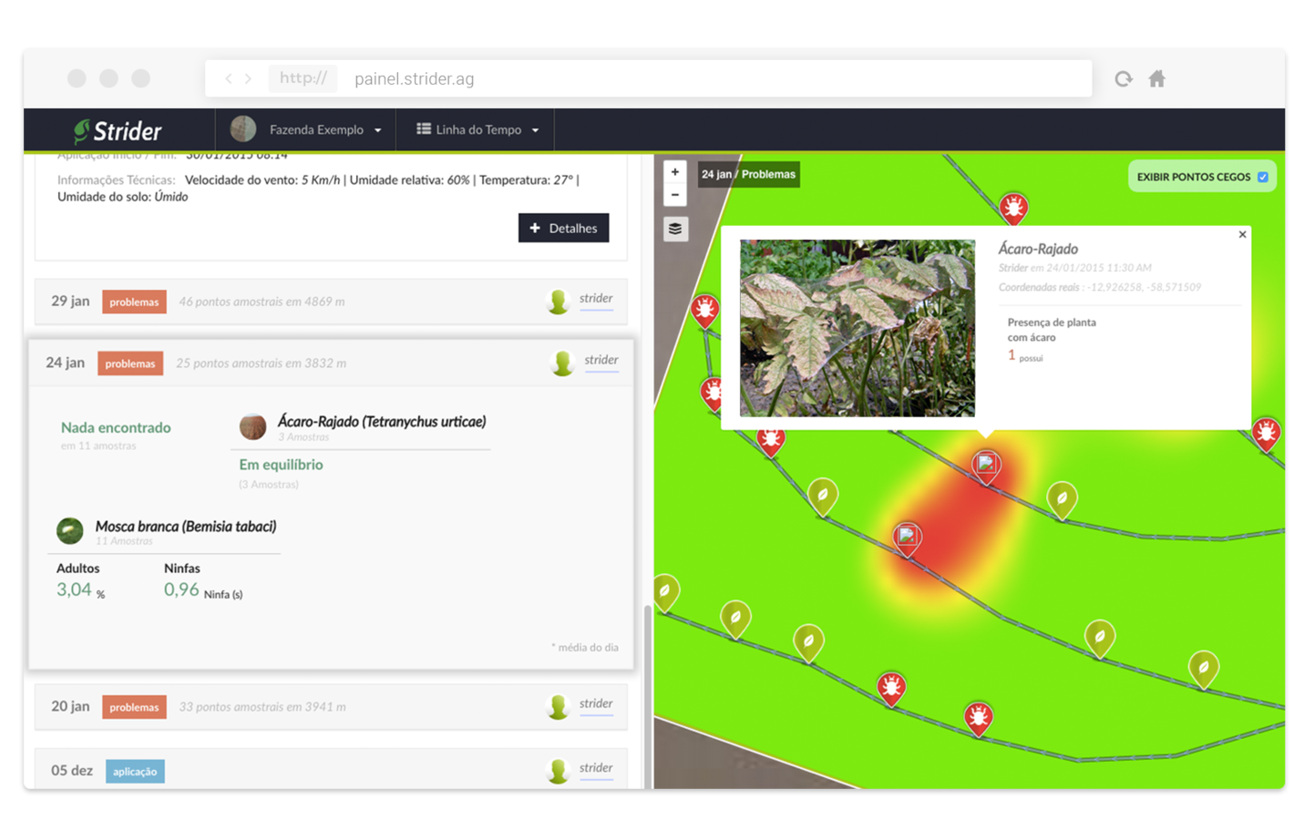Click the Coordenadas reais text in popup

(1100, 287)
